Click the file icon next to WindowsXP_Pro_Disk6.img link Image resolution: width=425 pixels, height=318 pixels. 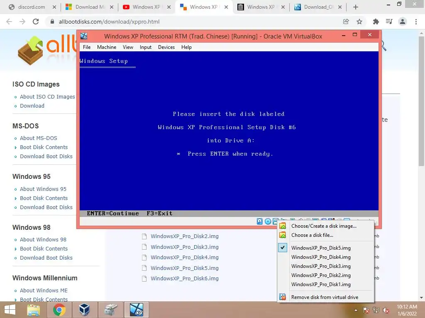144,279
